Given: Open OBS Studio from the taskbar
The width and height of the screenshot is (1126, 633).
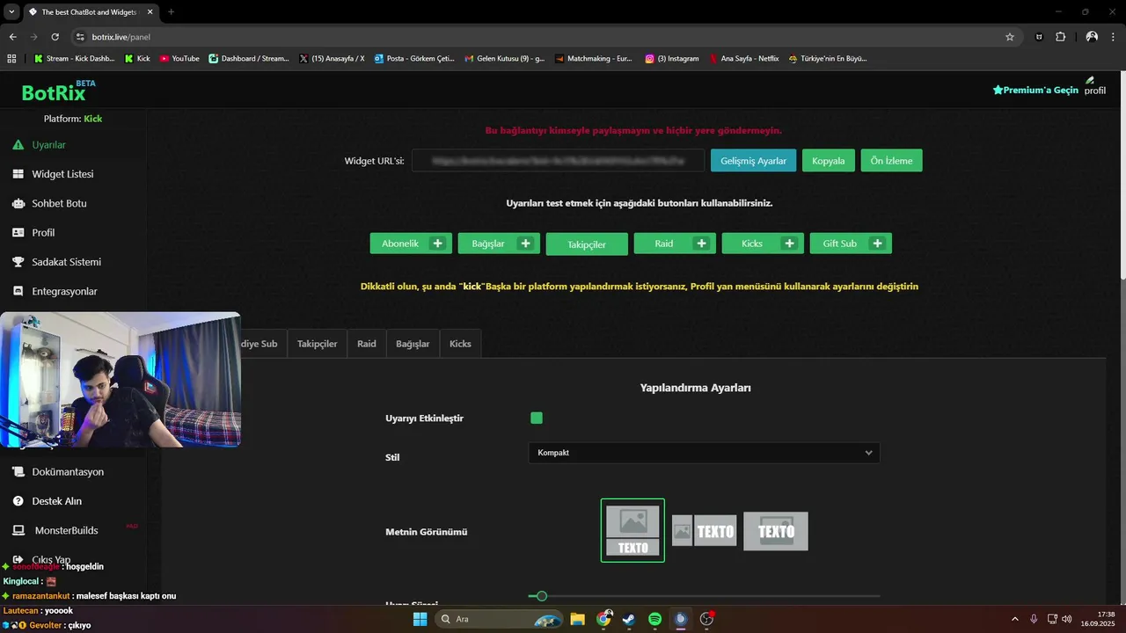Looking at the screenshot, I should [706, 619].
